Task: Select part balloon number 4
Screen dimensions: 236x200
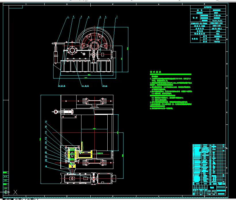Action: point(89,17)
